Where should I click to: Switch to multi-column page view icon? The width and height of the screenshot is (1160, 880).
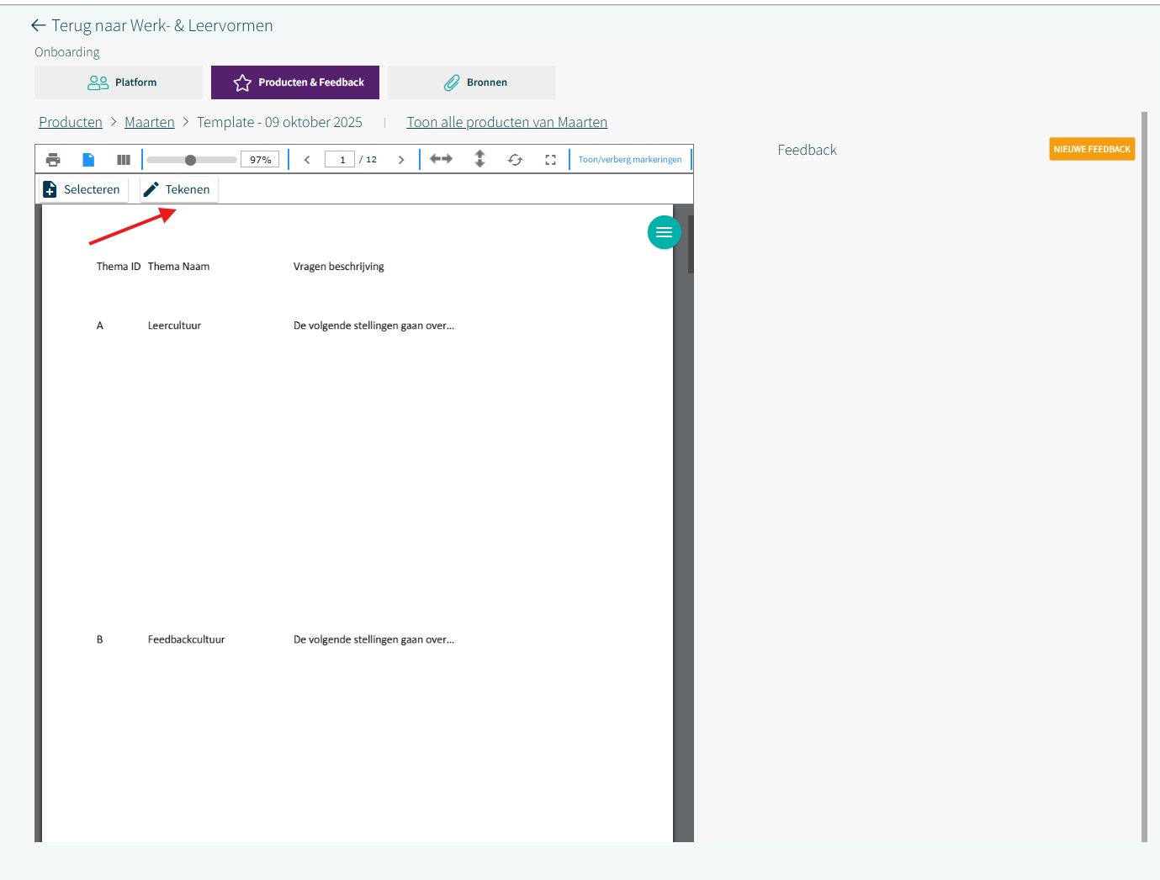pos(124,160)
